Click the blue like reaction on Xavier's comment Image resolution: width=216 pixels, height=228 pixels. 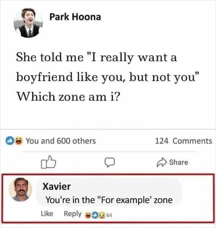[95, 215]
